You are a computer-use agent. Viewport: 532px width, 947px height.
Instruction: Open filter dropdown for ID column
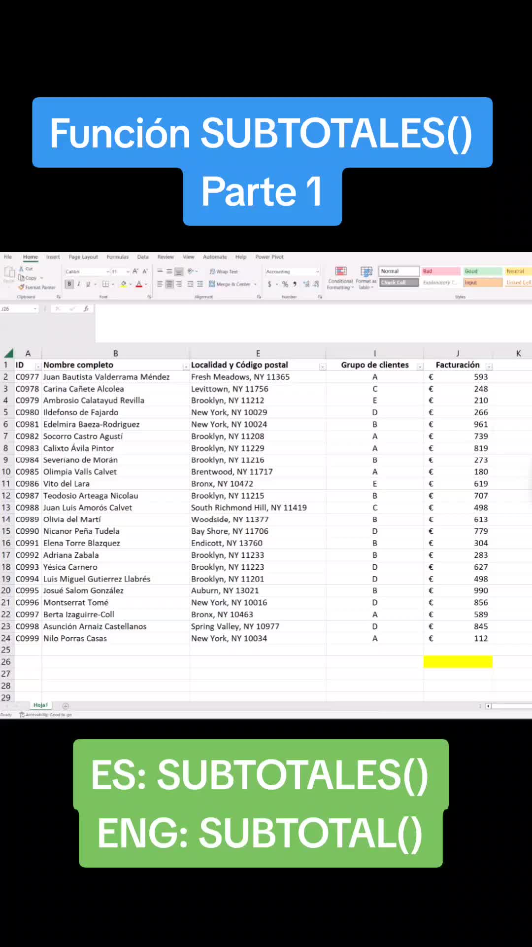click(x=37, y=366)
